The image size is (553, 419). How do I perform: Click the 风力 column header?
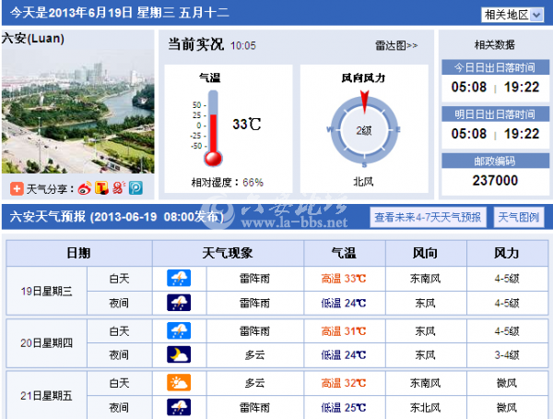click(x=507, y=253)
